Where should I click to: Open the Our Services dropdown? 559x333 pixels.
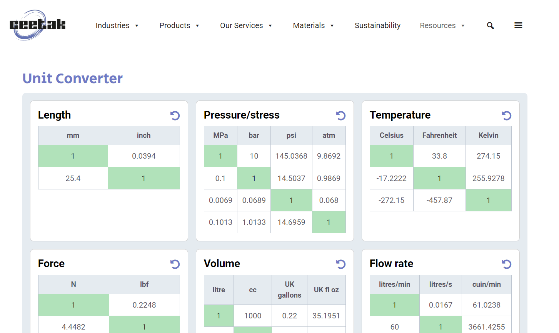point(246,25)
